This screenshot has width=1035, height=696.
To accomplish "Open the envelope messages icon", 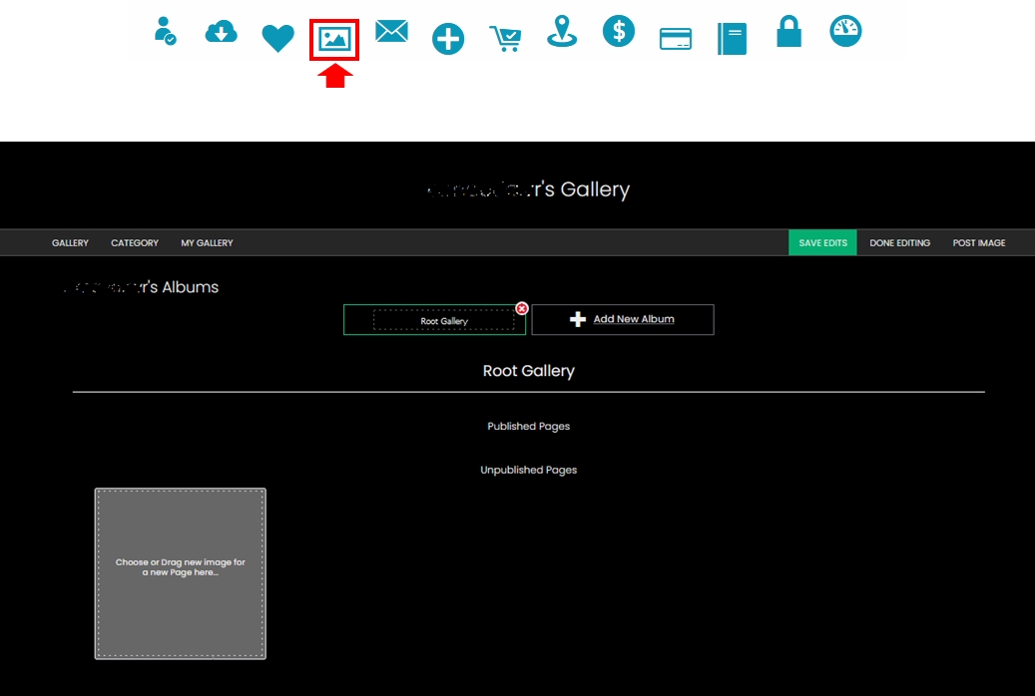I will [391, 32].
